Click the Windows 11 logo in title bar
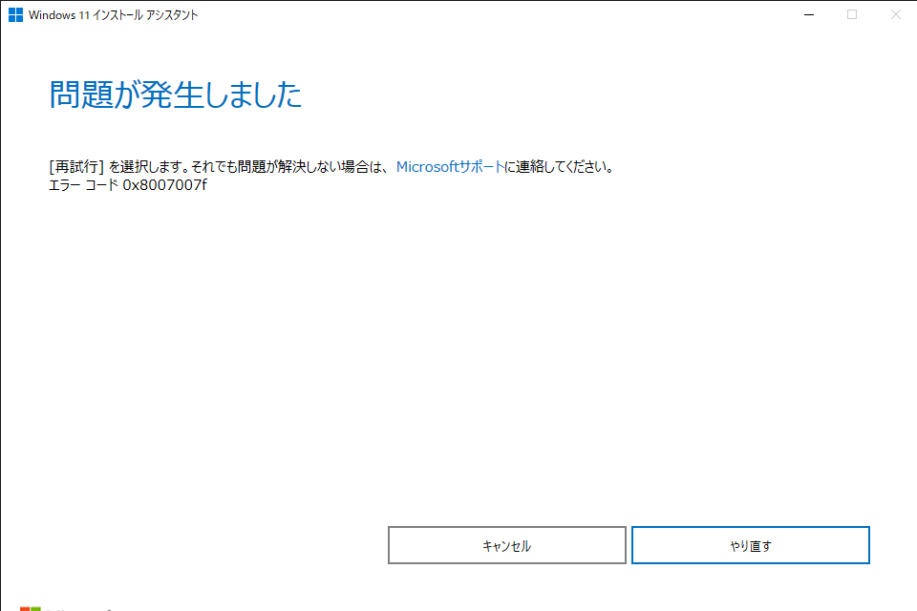This screenshot has width=917, height=611. click(x=15, y=14)
